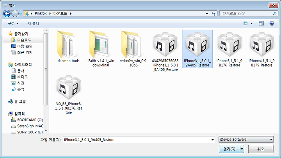The width and height of the screenshot is (281, 158).
Task: Select 라이브러리 in the sidebar
Action: click(20, 64)
